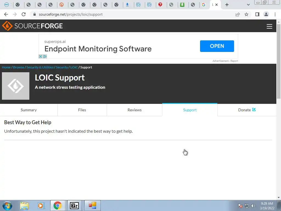This screenshot has width=281, height=211.
Task: Open the SourceForge hamburger menu
Action: coord(269,26)
